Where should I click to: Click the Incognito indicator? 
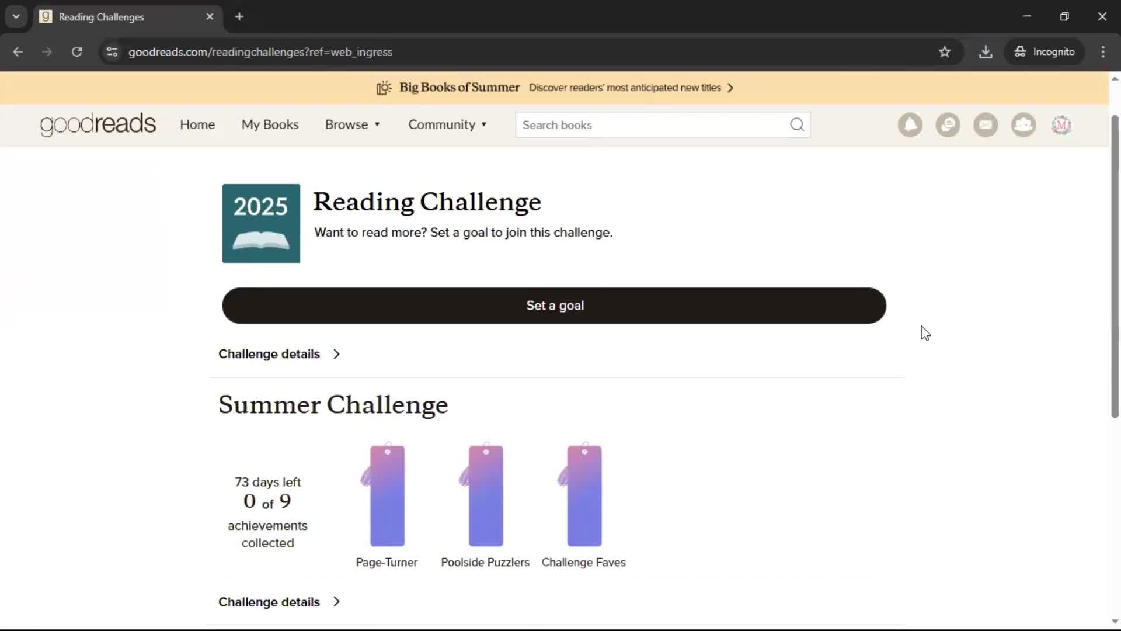click(x=1045, y=52)
